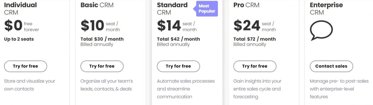The height and width of the screenshot is (105, 373).
Task: Contact sales for Enterprise CRM
Action: [x=331, y=66]
